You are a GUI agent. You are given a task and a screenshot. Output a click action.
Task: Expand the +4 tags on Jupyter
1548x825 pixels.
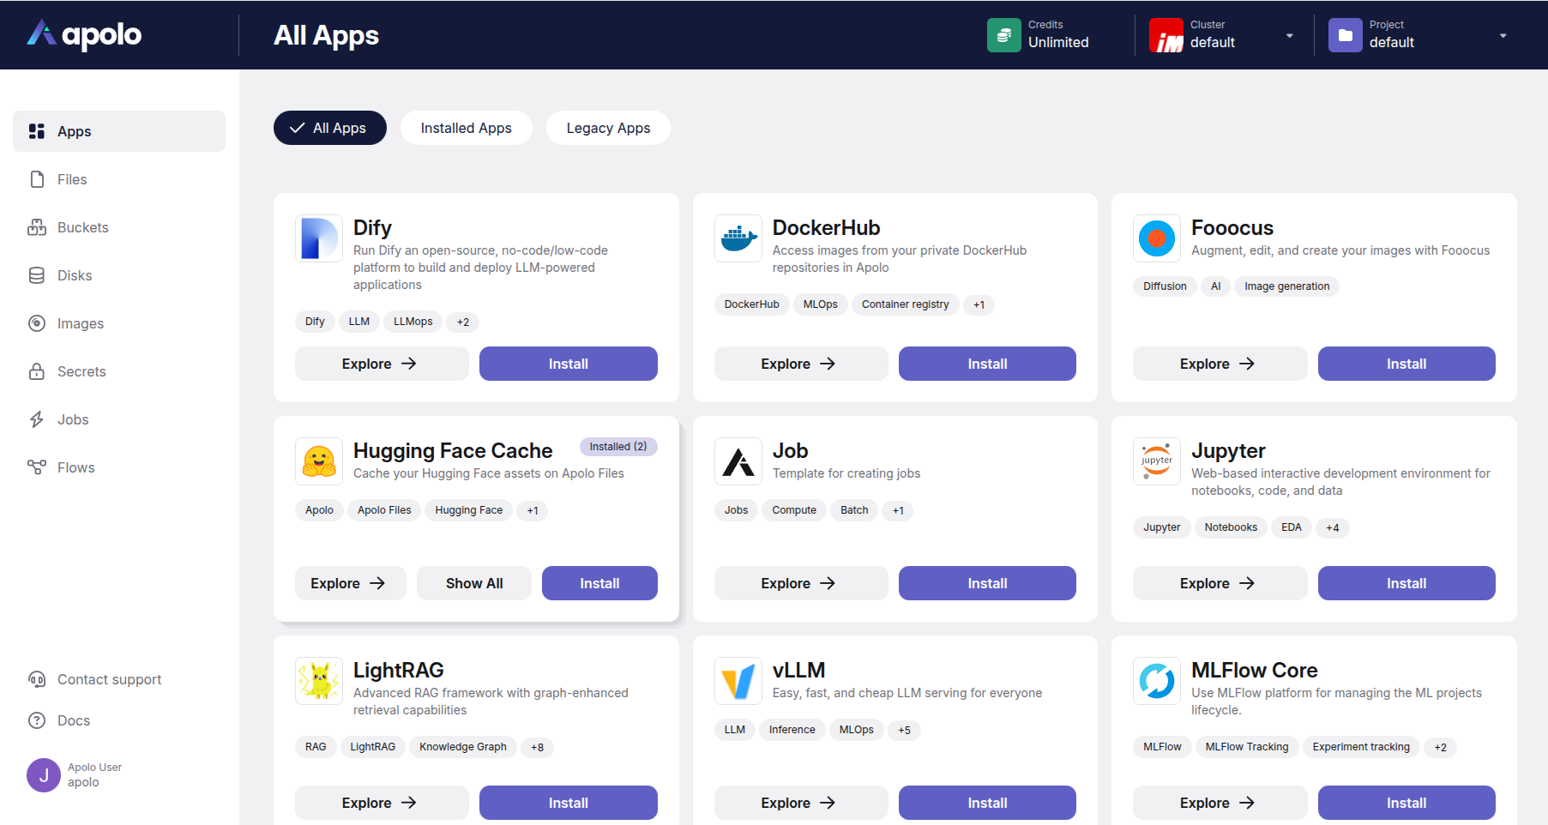click(1333, 527)
